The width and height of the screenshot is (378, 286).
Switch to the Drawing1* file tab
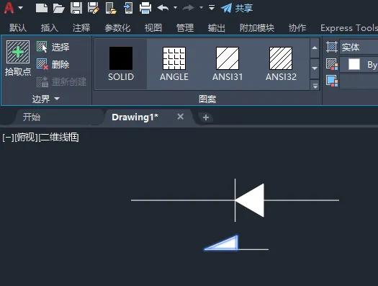135,117
